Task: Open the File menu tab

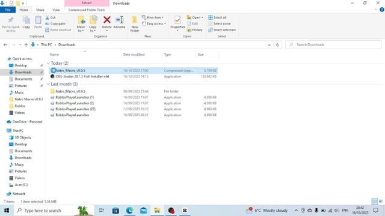Action: point(8,10)
